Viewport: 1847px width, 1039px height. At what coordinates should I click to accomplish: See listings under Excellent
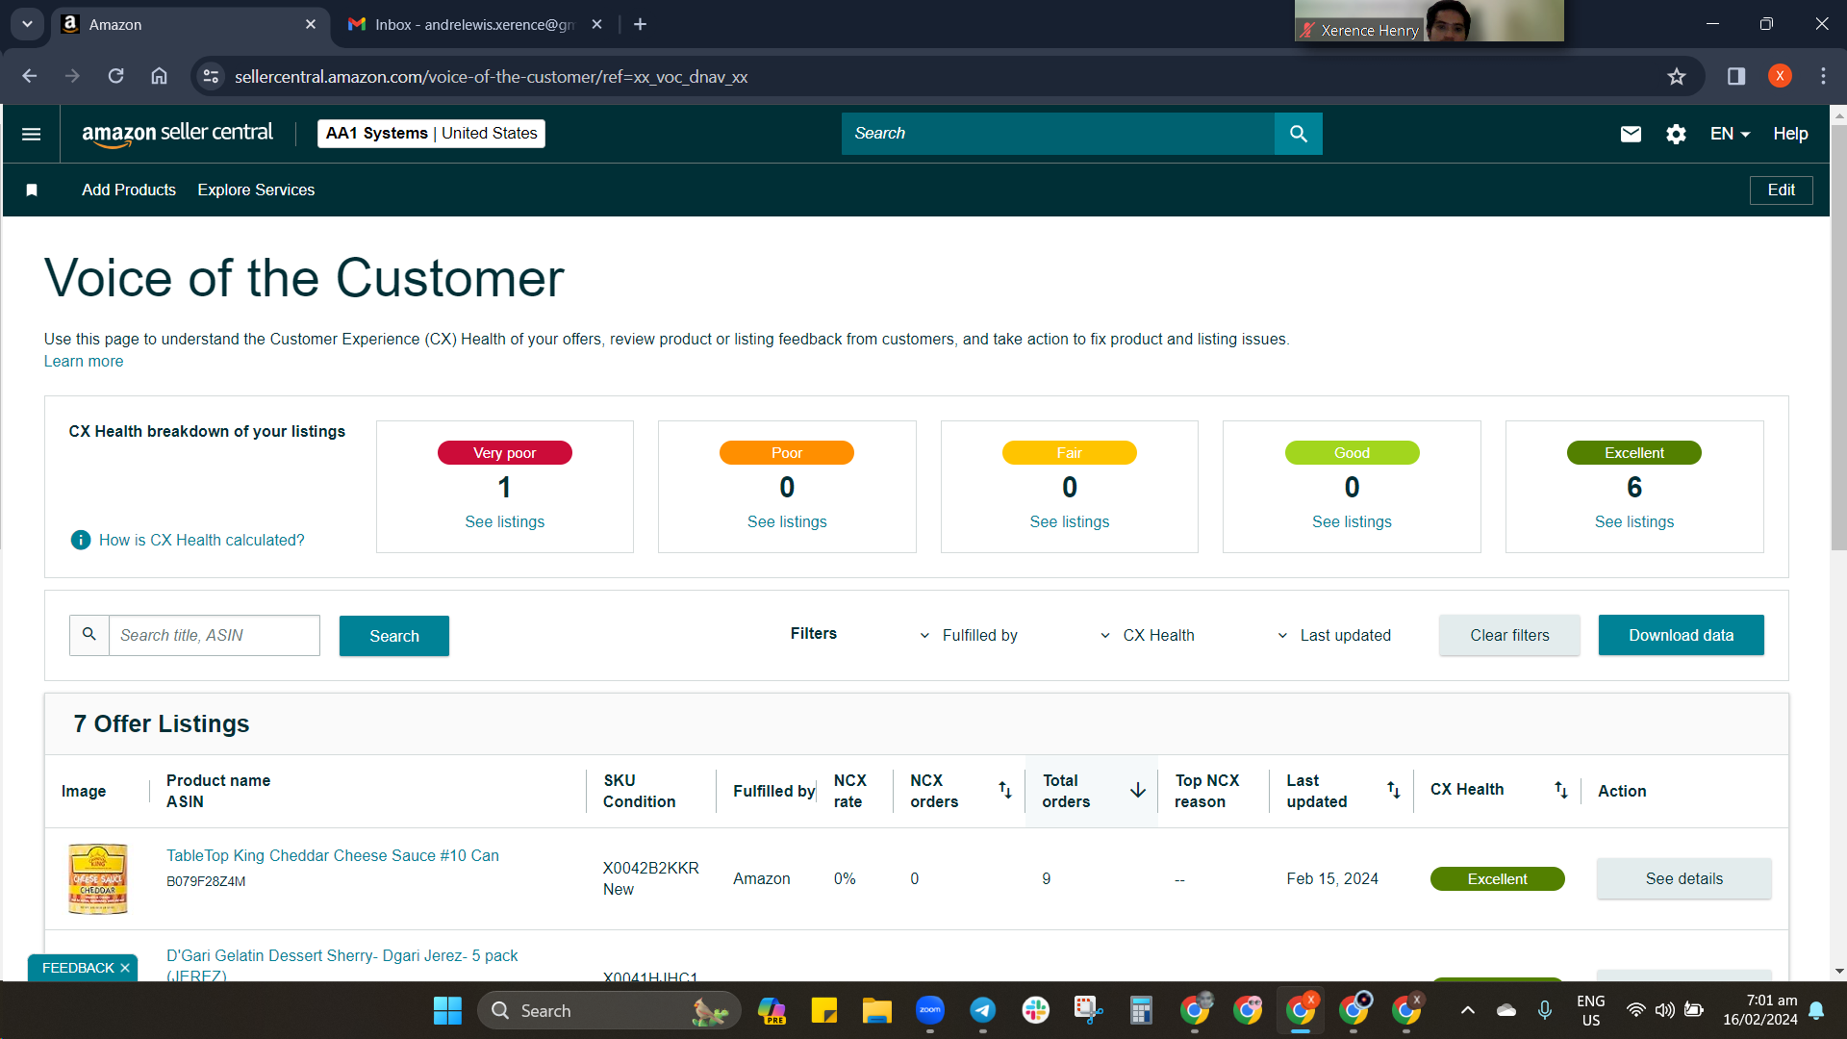1633,521
